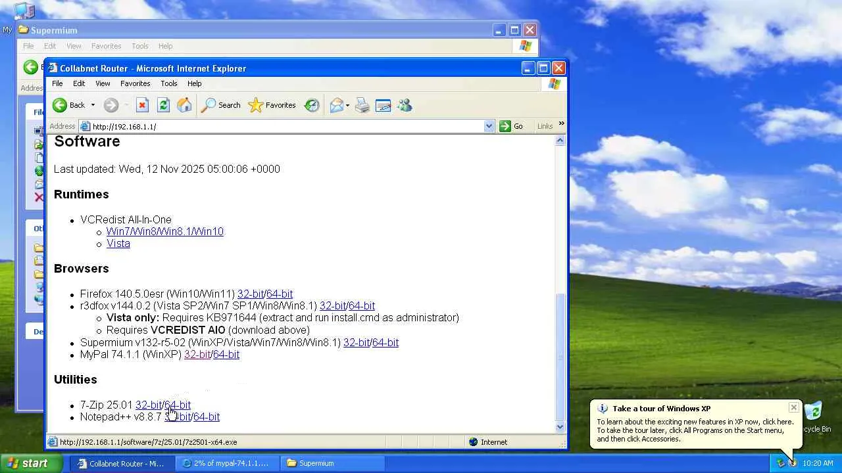Go back using Internet Explorer's Back button
Viewport: 842px width, 473px height.
pyautogui.click(x=69, y=105)
